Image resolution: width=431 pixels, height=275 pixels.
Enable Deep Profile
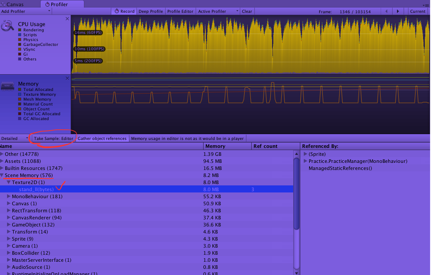151,11
